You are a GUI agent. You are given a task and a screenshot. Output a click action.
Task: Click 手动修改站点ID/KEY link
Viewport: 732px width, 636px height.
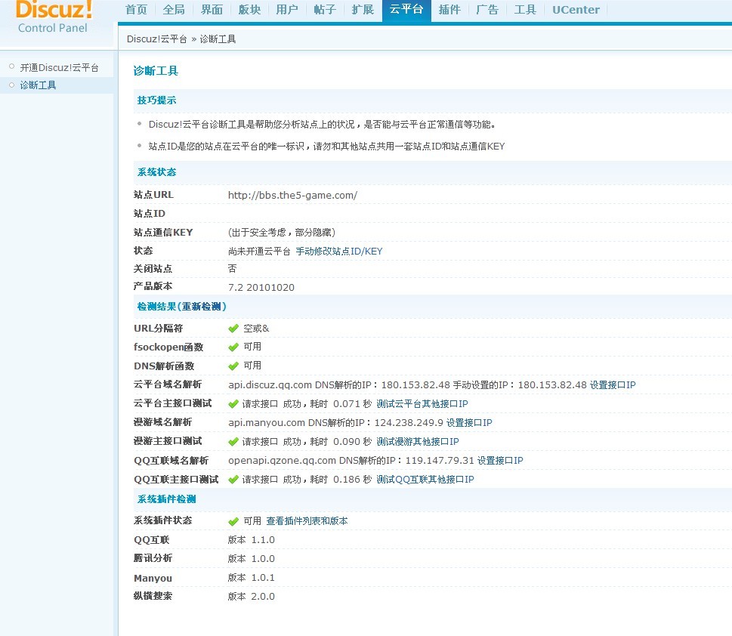[339, 252]
